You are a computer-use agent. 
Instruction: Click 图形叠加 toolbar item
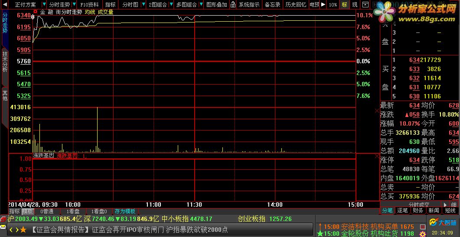216,4
